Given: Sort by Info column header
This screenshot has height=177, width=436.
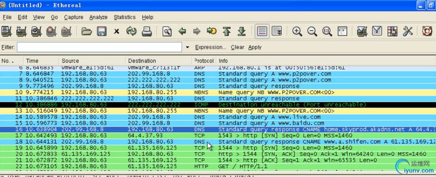Looking at the screenshot, I should (x=326, y=61).
